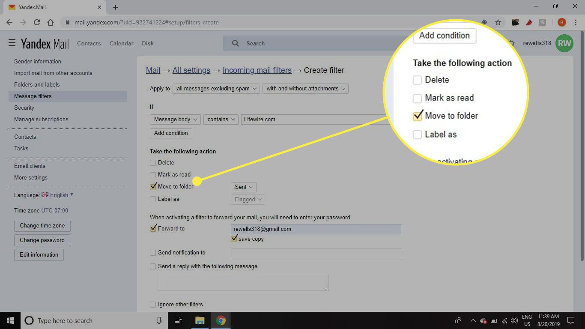
Task: Click the UTC-07:00 time zone link
Action: 54,210
